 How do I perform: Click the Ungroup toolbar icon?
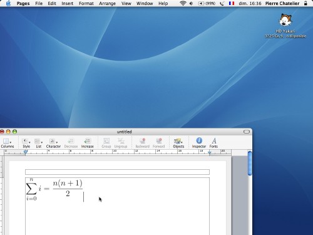(121, 140)
